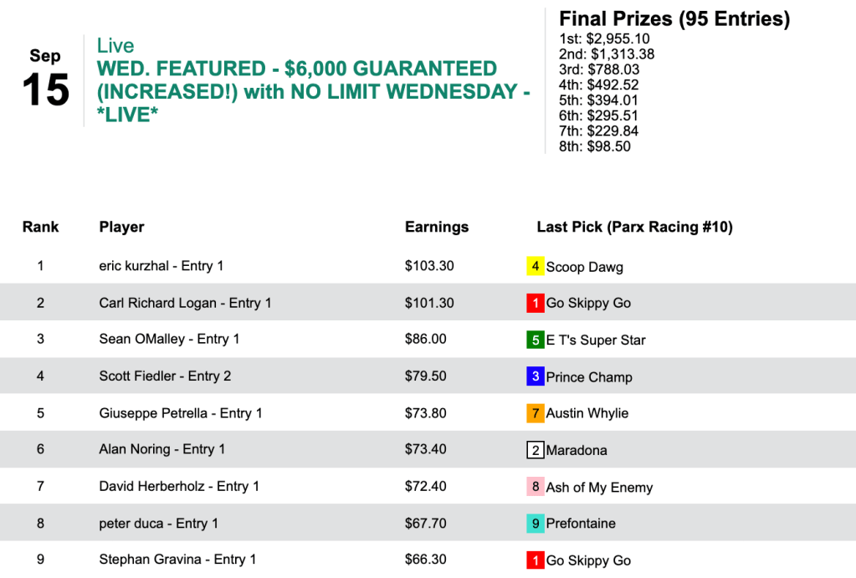Viewport: 856px width, 578px height.
Task: Click the red number 1 badge in Carl Richard Logan's row
Action: coord(536,304)
